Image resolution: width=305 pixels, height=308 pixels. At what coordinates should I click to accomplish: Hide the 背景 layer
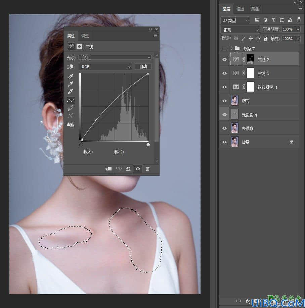[x=224, y=142]
